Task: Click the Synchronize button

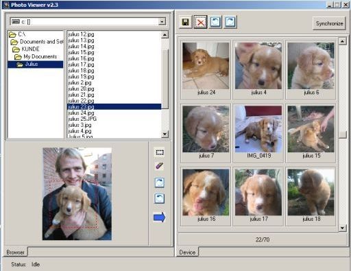Action: click(x=329, y=23)
